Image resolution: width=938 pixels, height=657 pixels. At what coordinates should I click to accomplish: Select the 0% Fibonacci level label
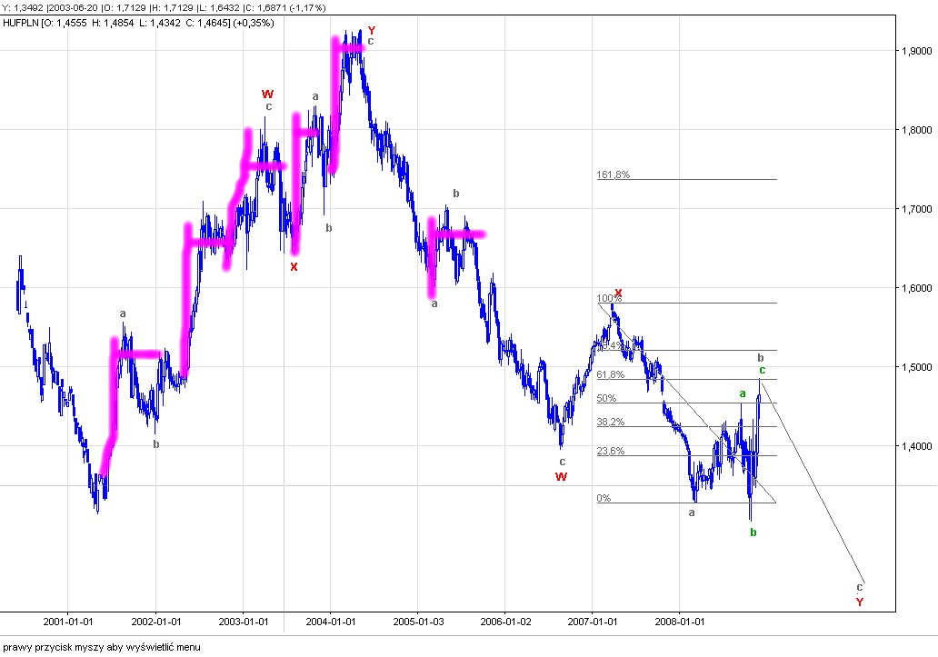(604, 498)
